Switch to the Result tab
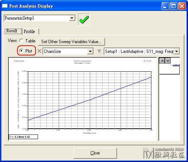This screenshot has height=162, width=188. pyautogui.click(x=12, y=31)
